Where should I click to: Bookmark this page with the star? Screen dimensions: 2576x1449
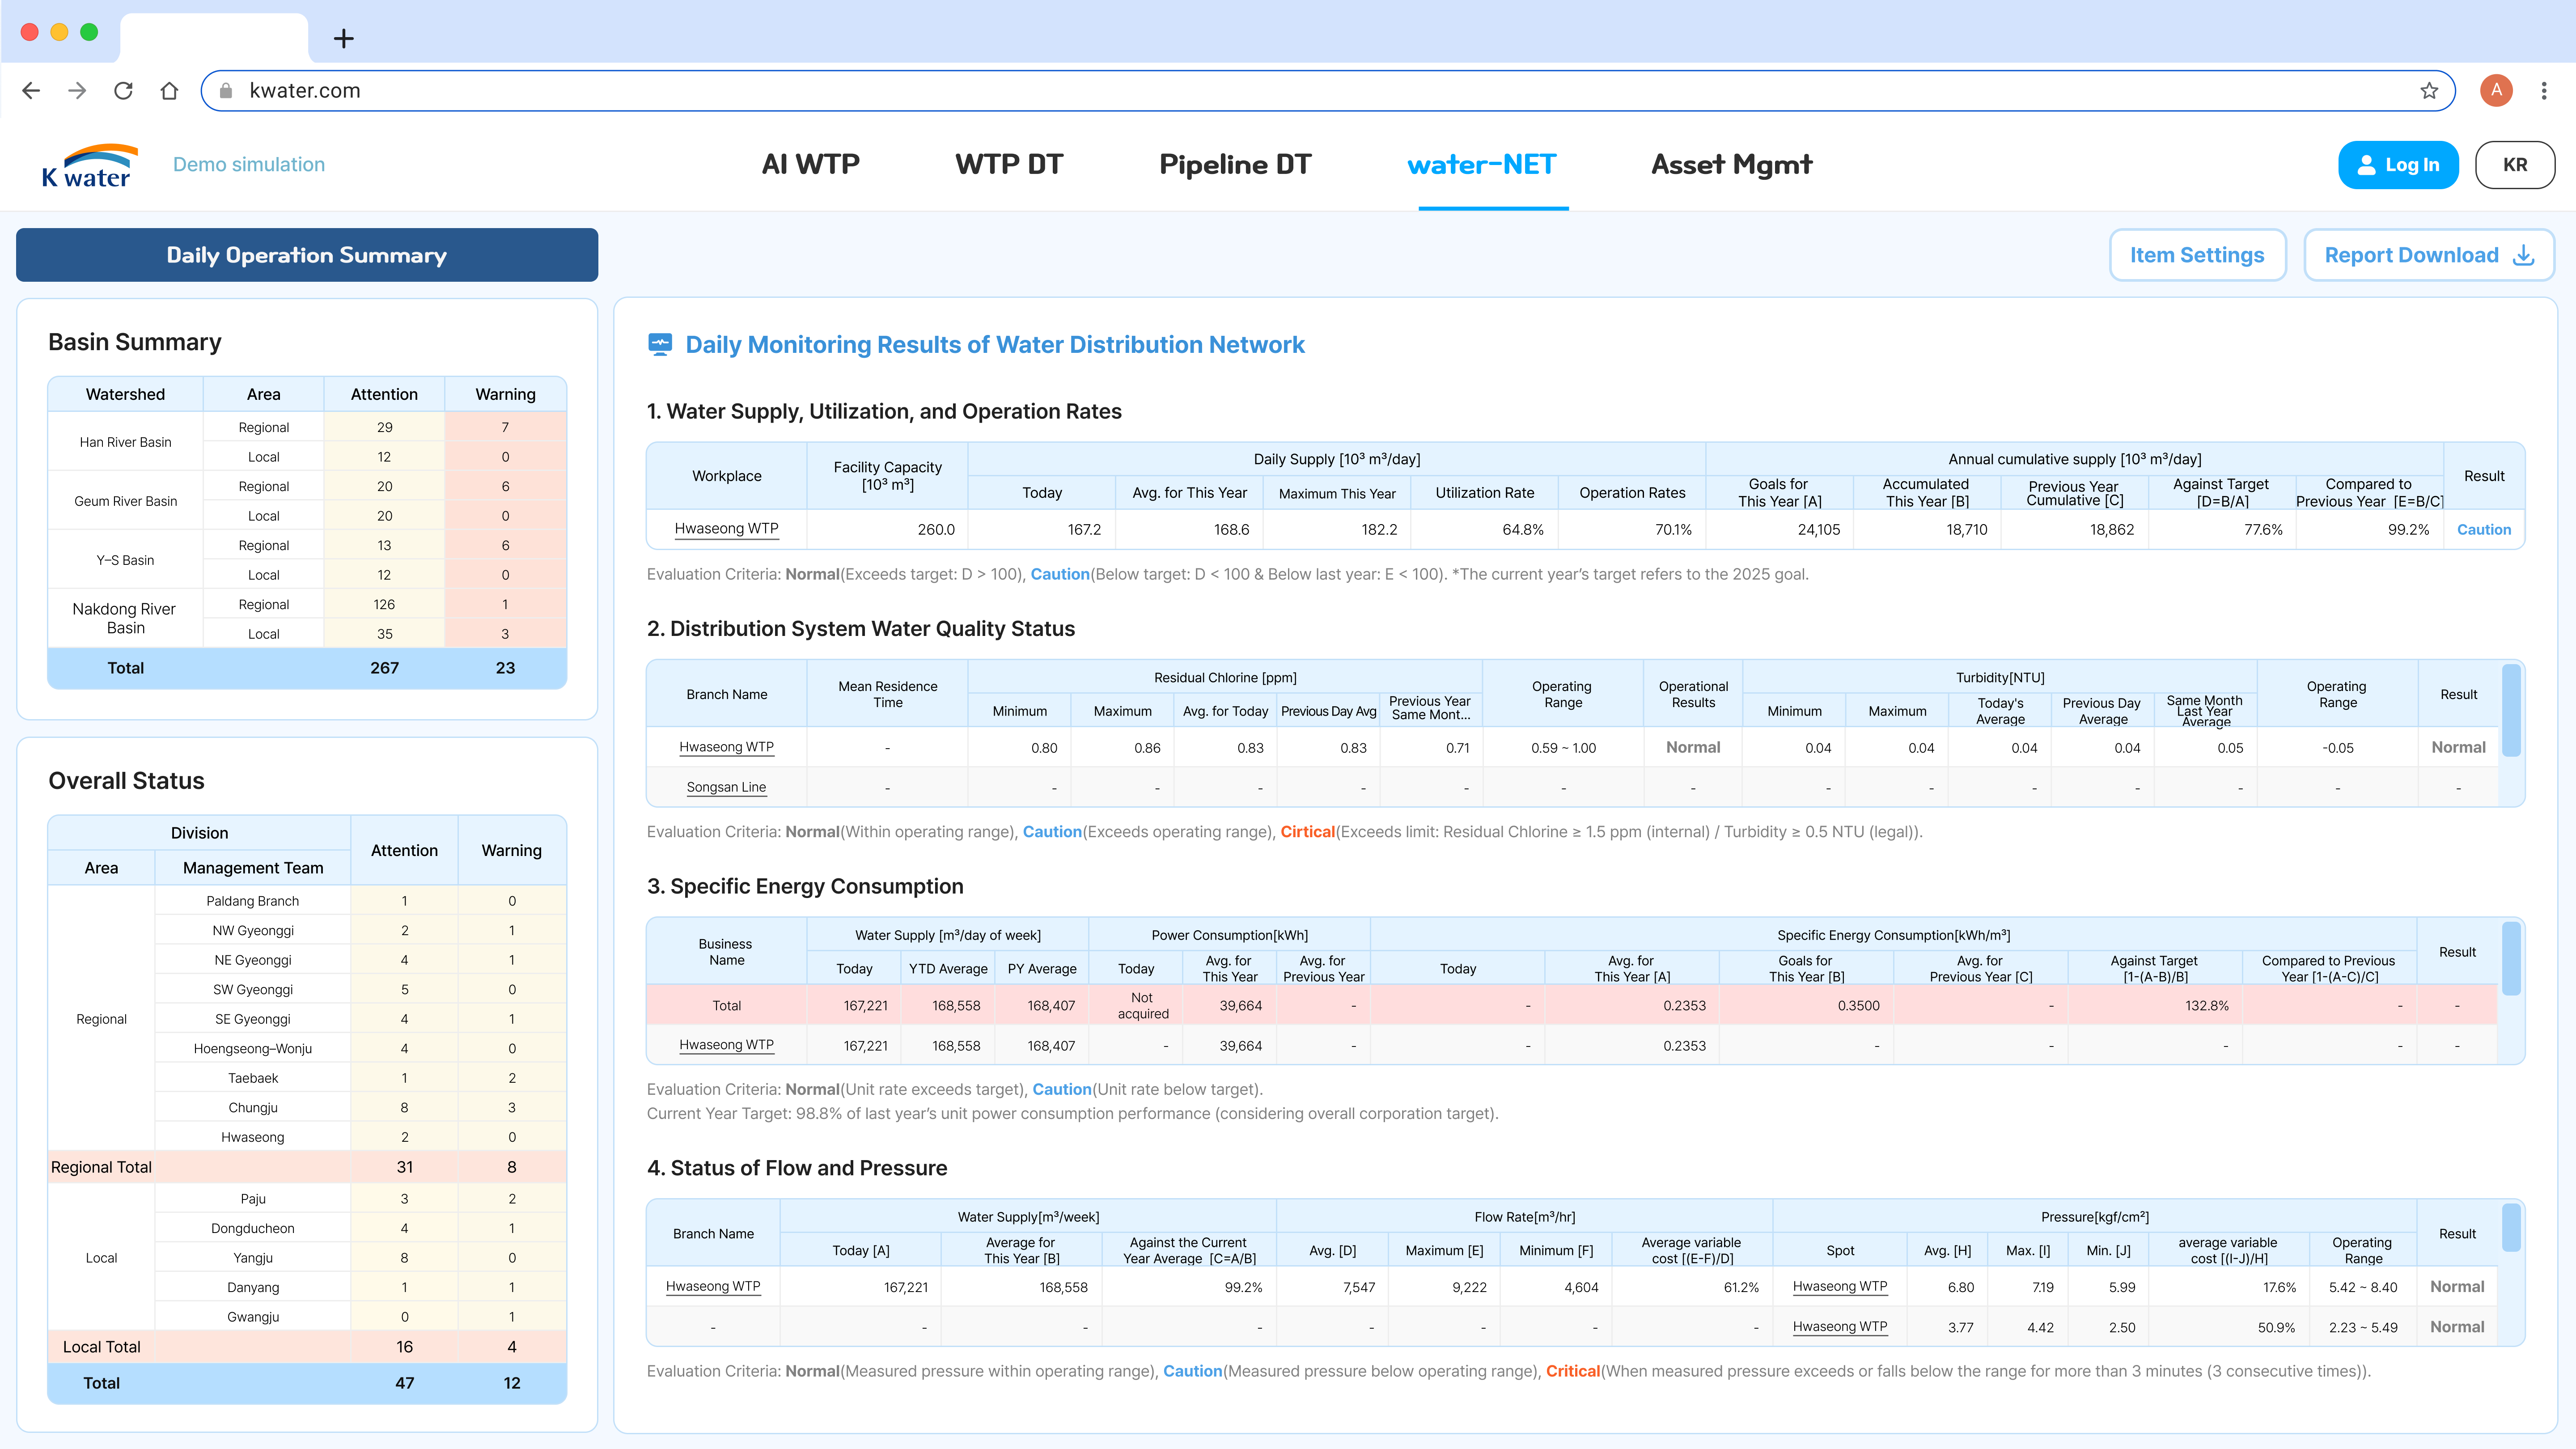click(2429, 91)
